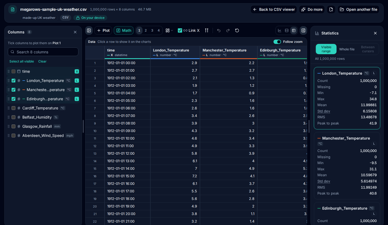Focus the Search 8 columns field
388x225 pixels.
point(43,52)
